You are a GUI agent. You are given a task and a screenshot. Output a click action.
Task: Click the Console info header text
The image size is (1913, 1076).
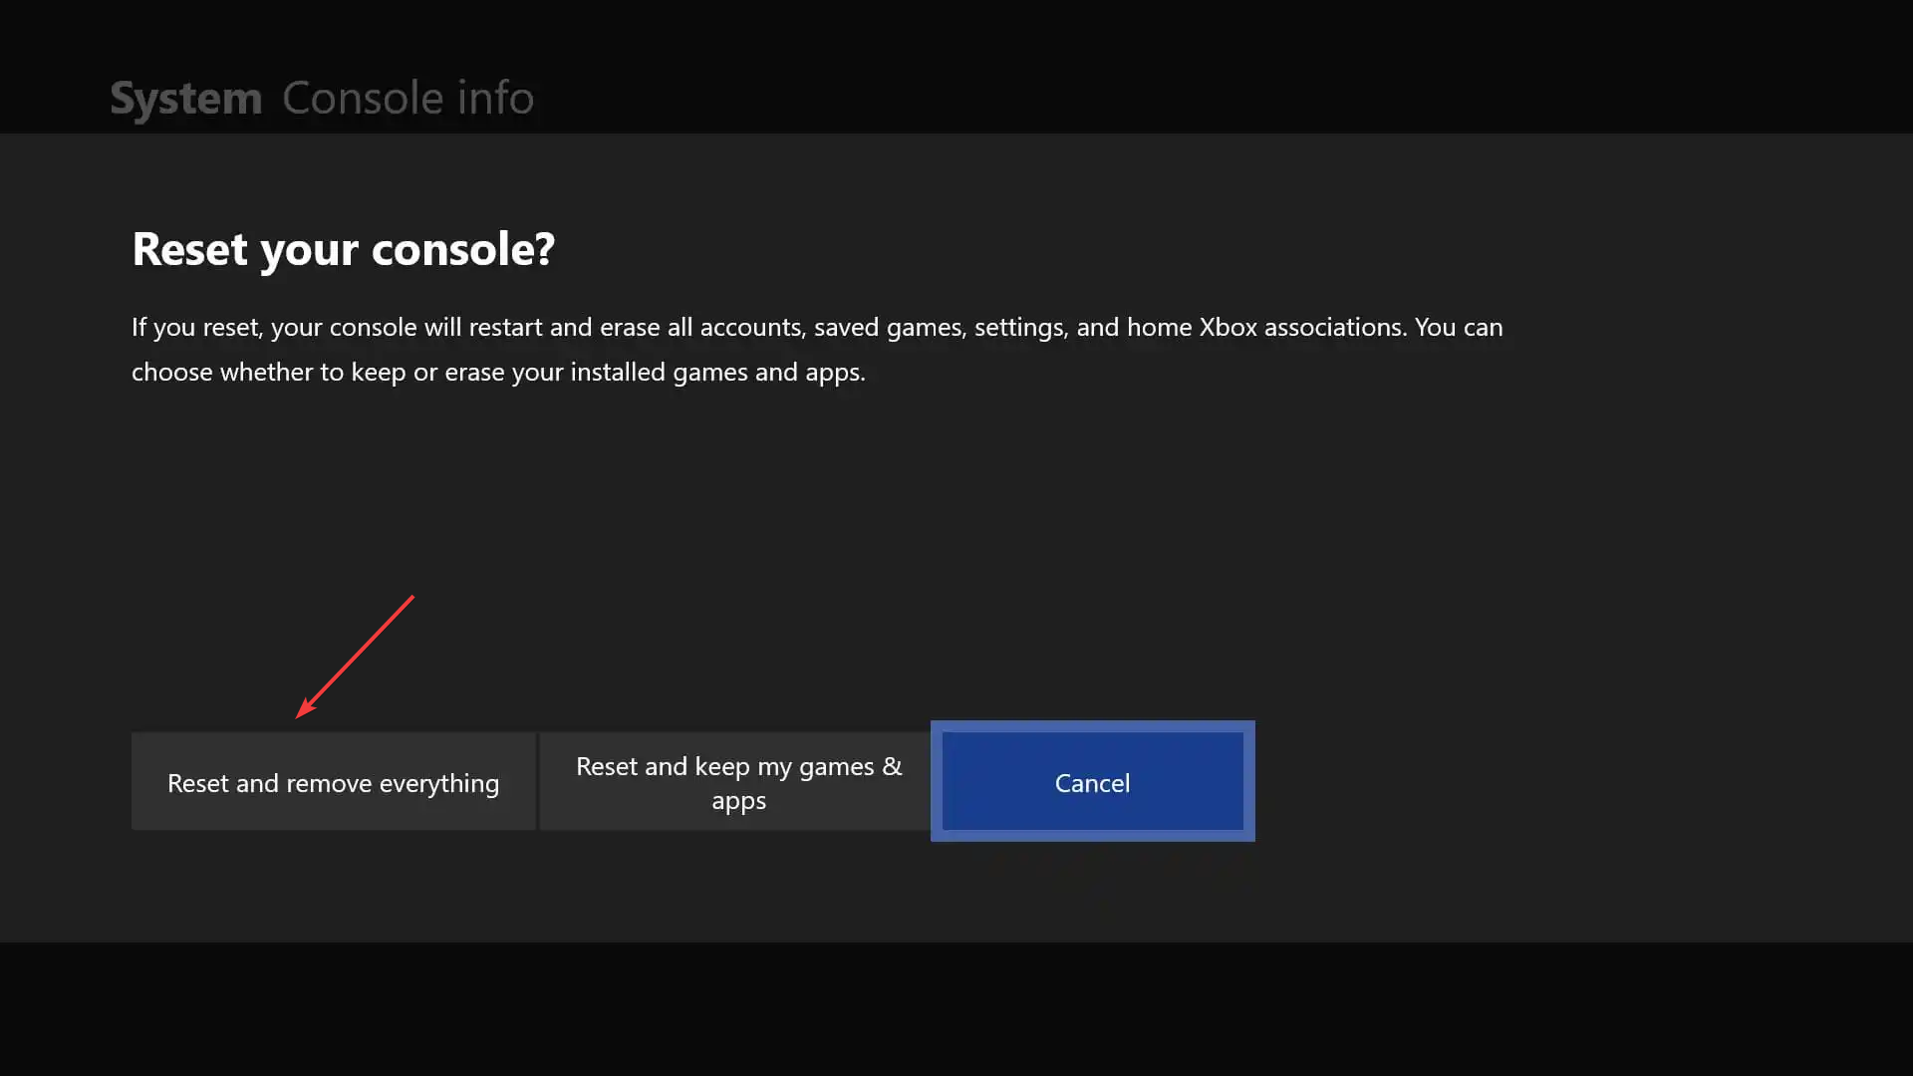409,99
